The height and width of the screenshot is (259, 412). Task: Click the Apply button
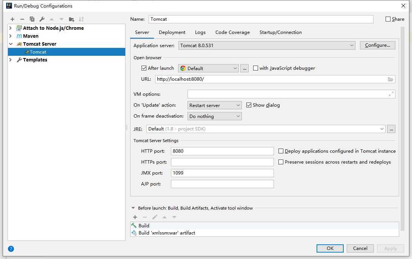[390, 248]
